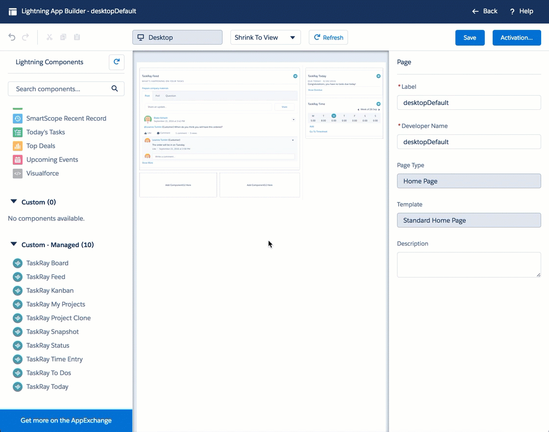Click the Post tab in TaskRay Feed
This screenshot has width=549, height=432.
coord(147,96)
